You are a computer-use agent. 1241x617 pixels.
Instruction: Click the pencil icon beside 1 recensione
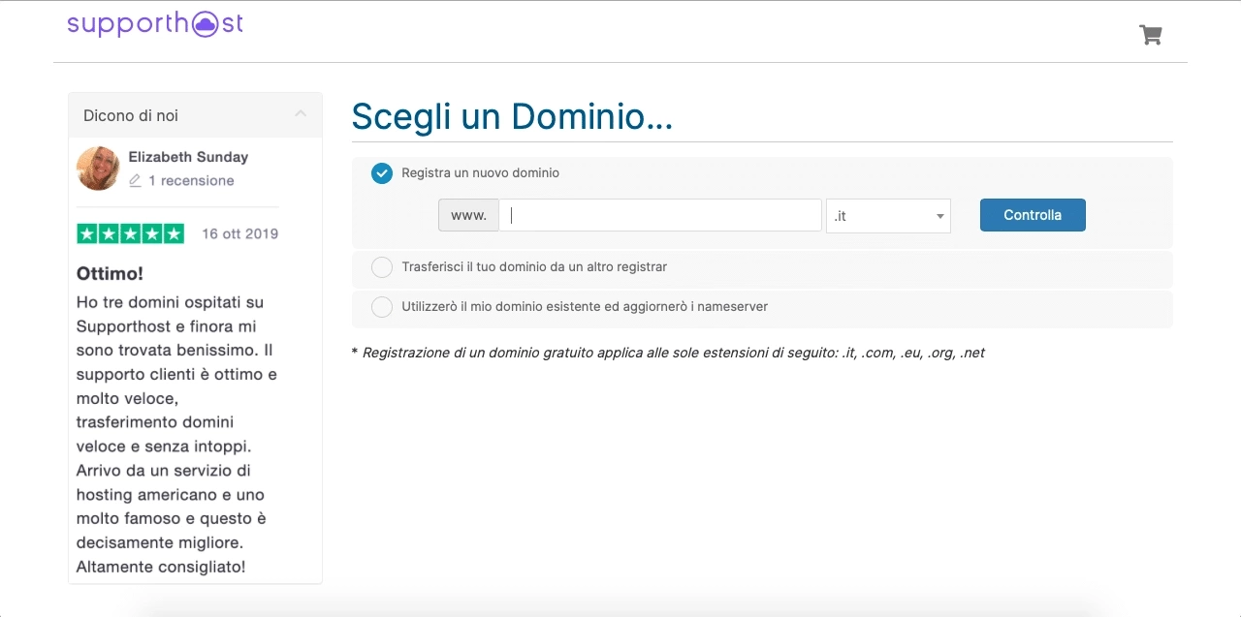136,181
